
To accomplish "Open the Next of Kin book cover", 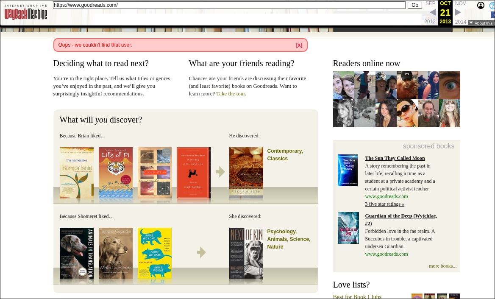I will [x=246, y=254].
